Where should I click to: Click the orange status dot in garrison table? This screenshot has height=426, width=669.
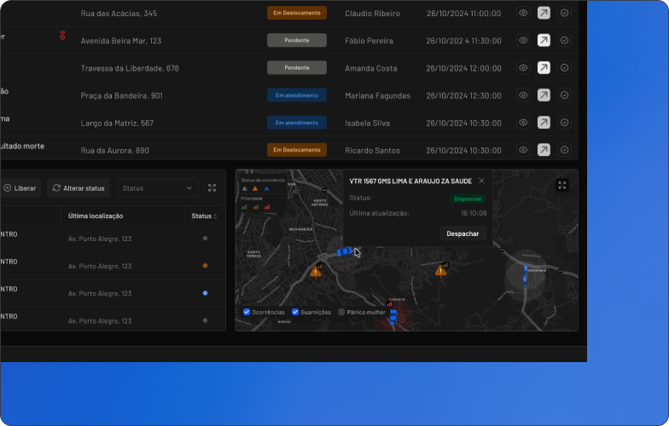[x=205, y=266]
